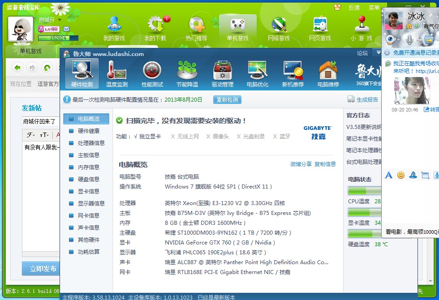The height and width of the screenshot is (300, 439).
Task: Click 复制信息 copy info link
Action: tap(325, 164)
